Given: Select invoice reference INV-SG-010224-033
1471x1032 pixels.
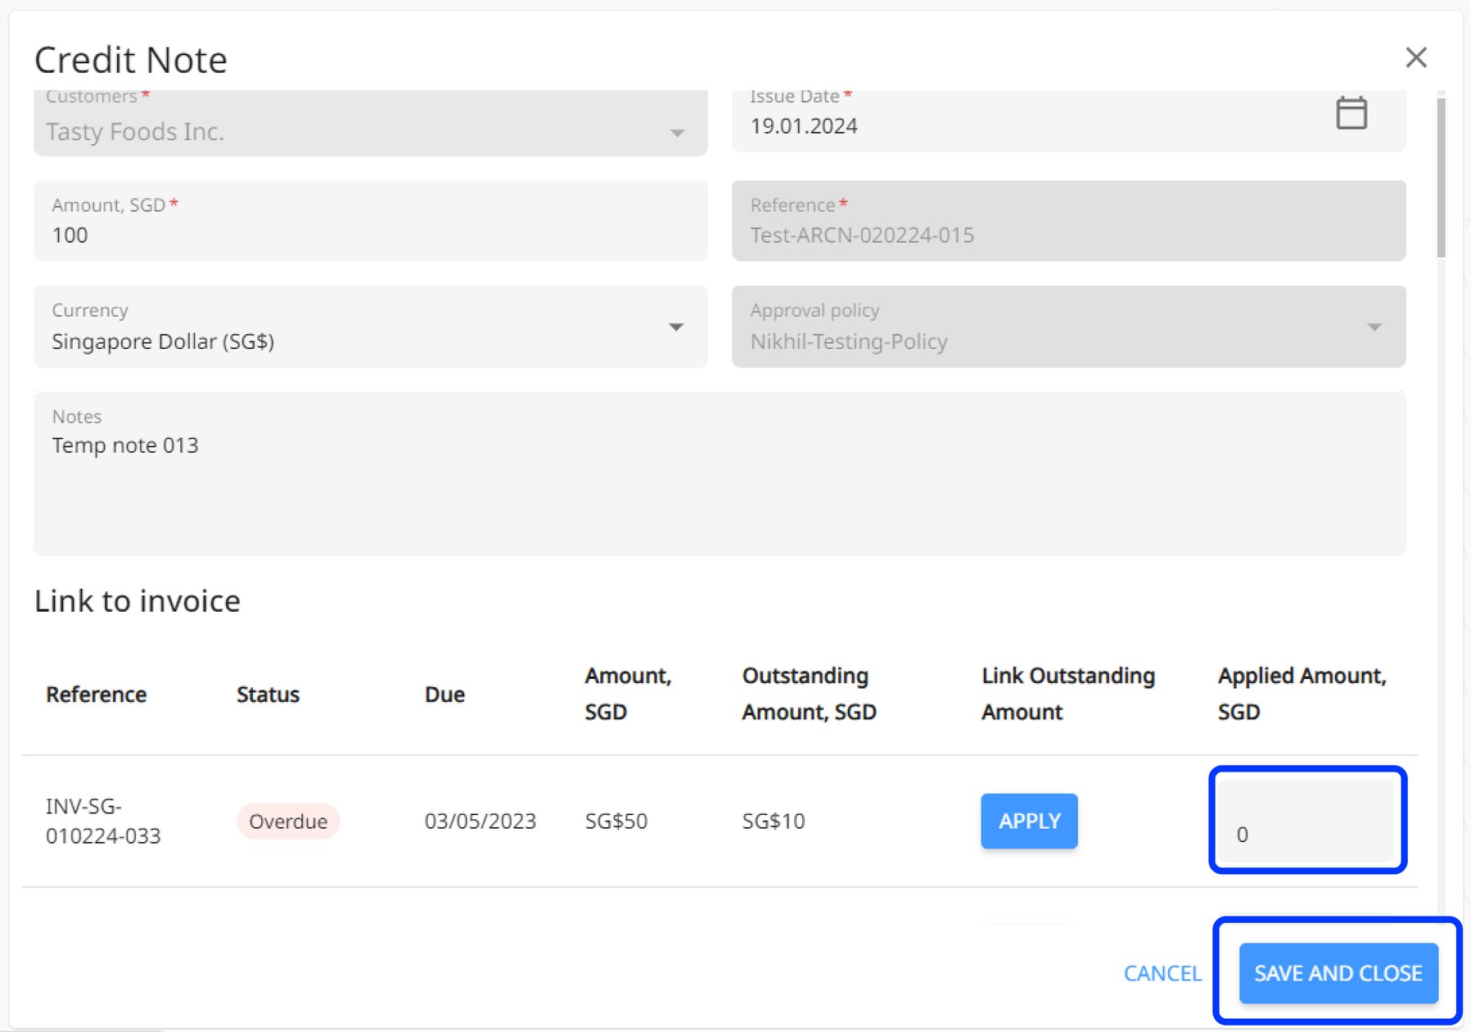Looking at the screenshot, I should (x=104, y=821).
